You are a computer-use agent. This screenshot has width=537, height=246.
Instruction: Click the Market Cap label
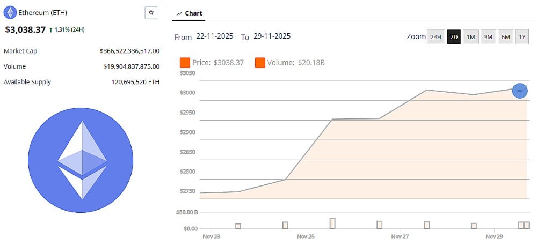click(20, 51)
